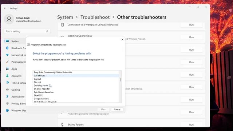Click the DirectAccess connection device icon
Image resolution: width=233 pixels, height=131 pixels.
[x=62, y=25]
